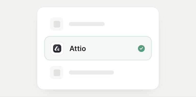Toggle the highlighted Attio row selection
This screenshot has height=97, width=196.
pyautogui.click(x=98, y=48)
